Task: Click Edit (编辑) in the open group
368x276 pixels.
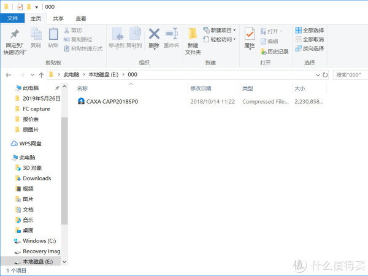Action: click(269, 41)
